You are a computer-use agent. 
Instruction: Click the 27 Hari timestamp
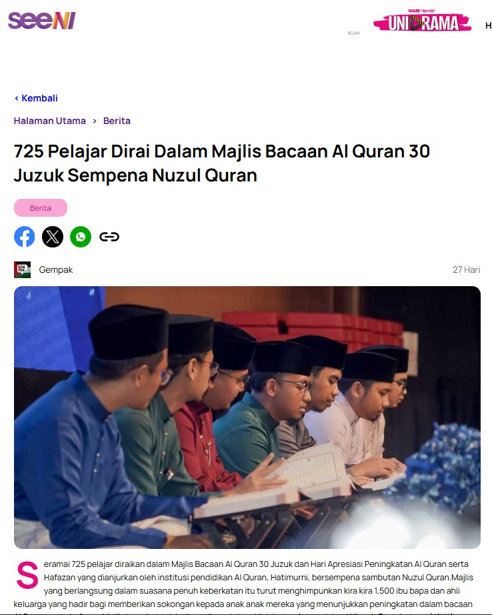coord(467,270)
